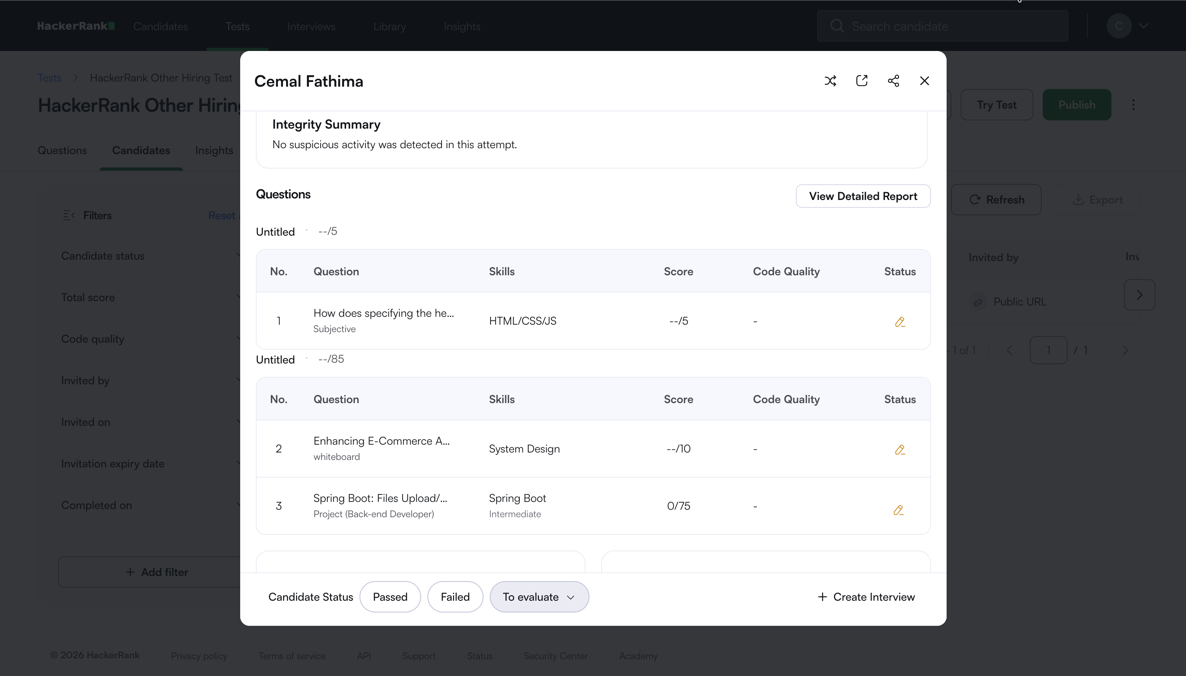1186x676 pixels.
Task: Click the share icon next to the candidate name
Action: tap(893, 81)
